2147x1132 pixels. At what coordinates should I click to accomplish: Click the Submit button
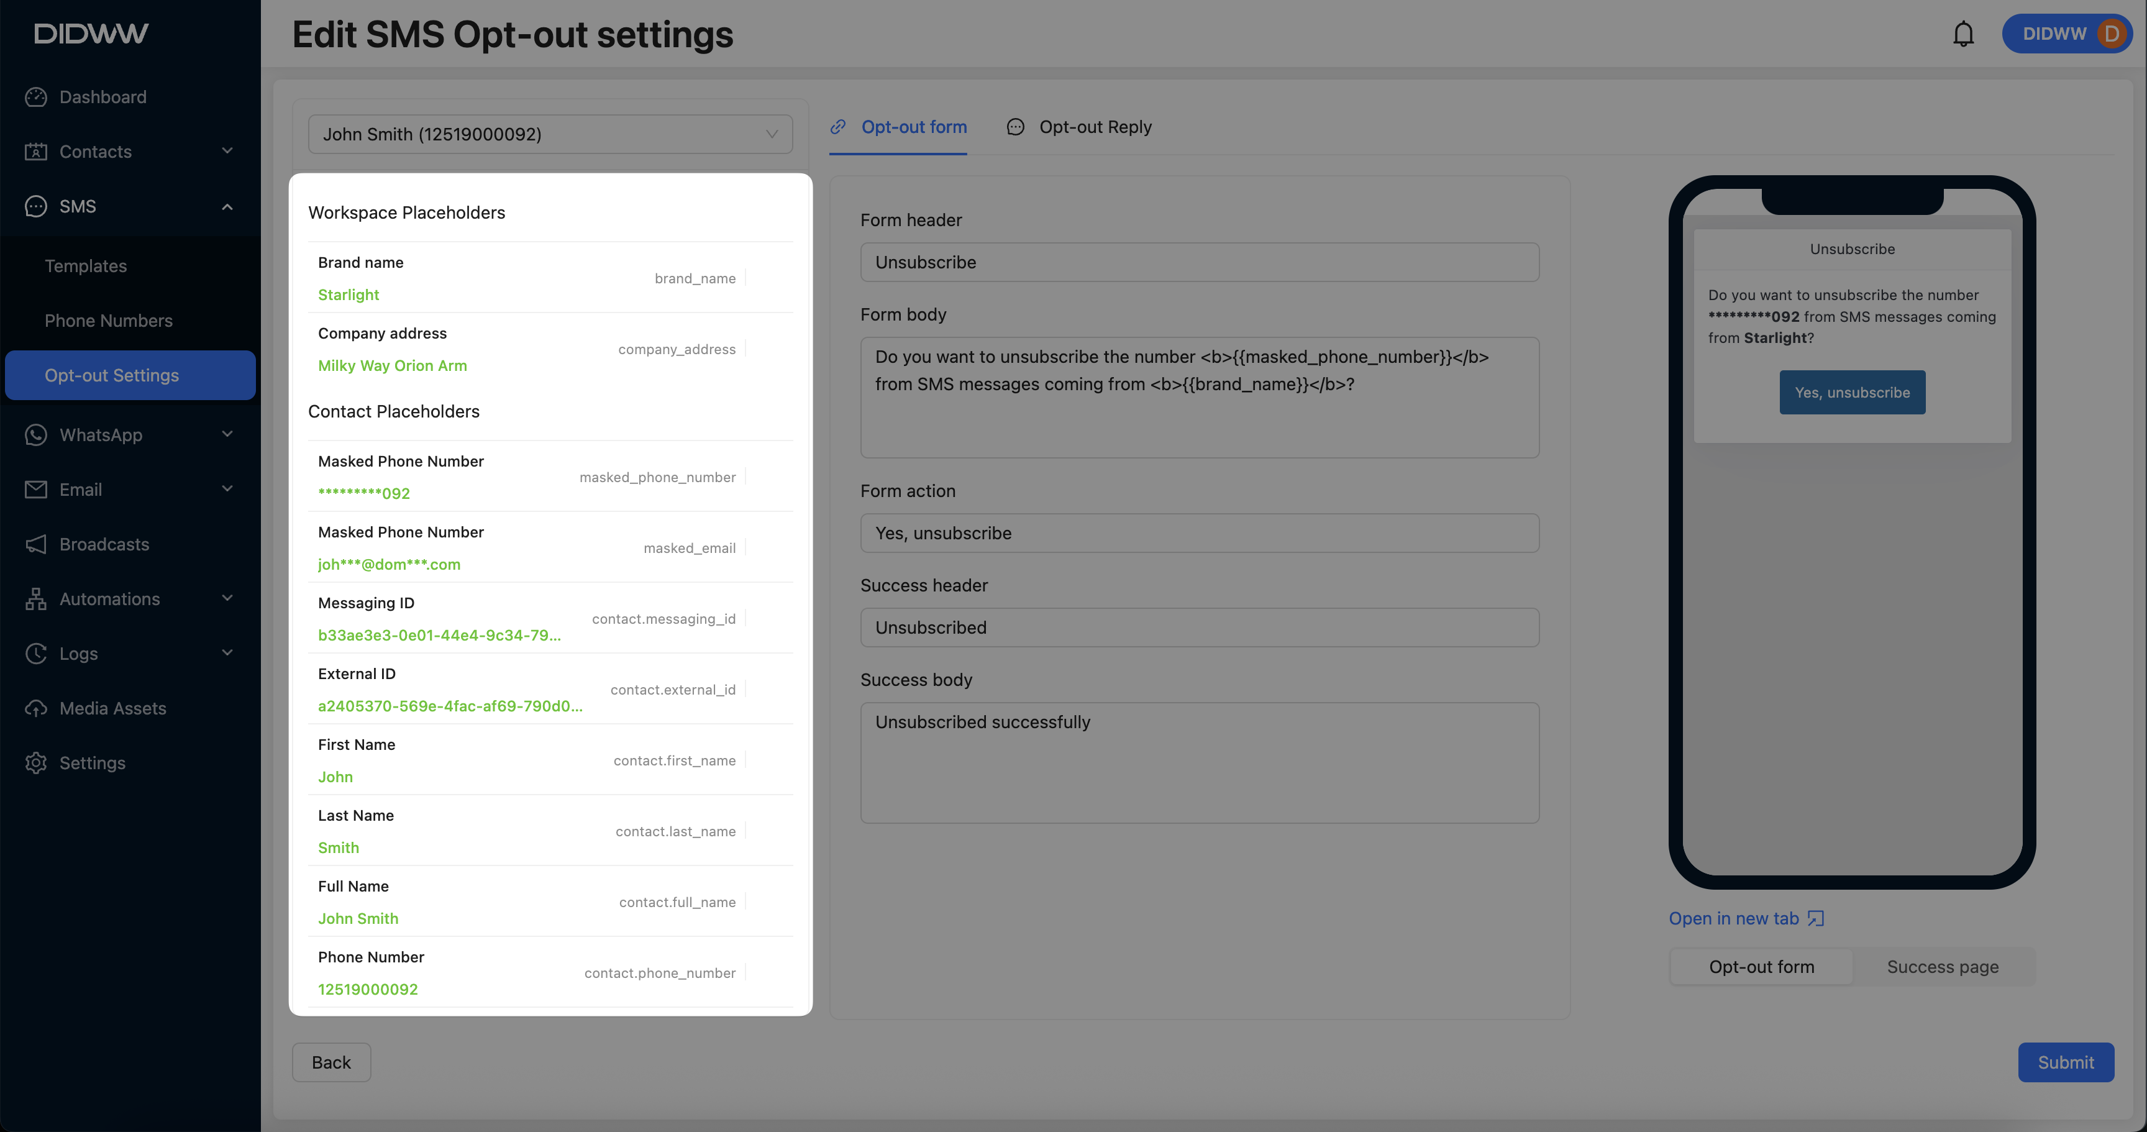[2064, 1062]
